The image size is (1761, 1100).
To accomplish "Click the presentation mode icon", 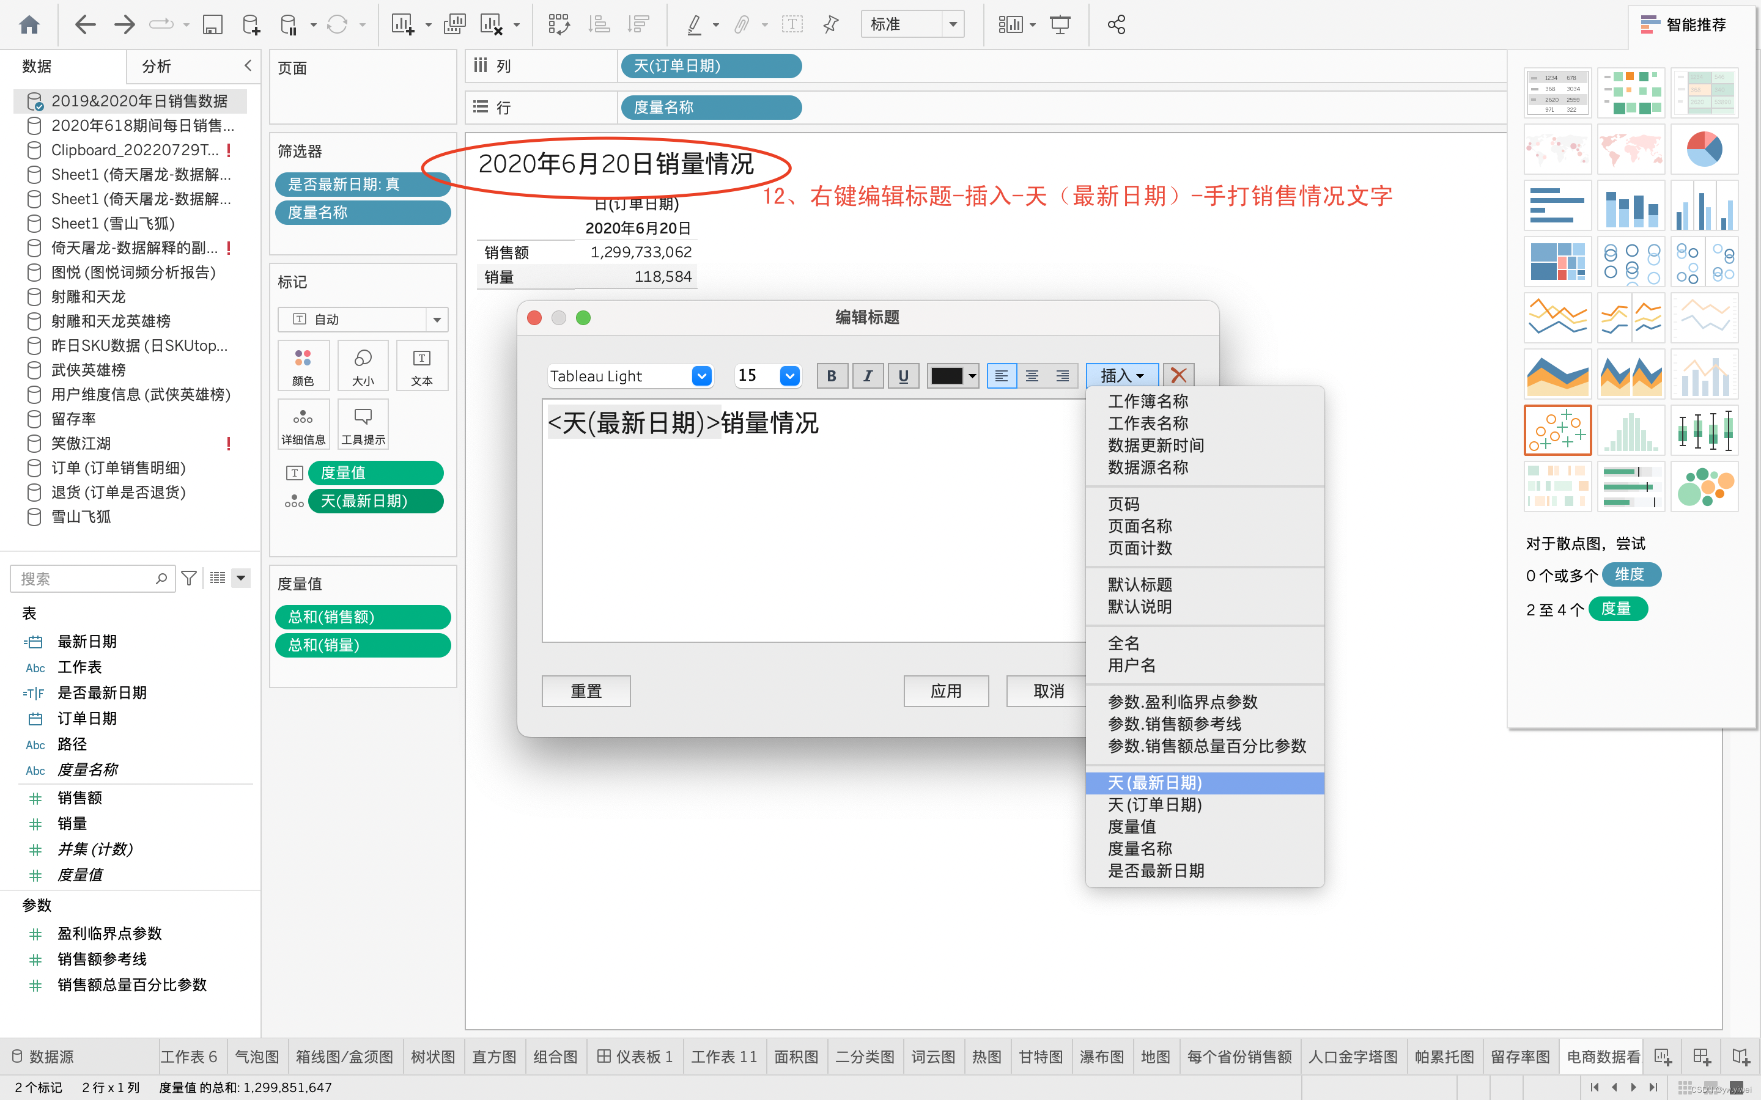I will click(x=1060, y=24).
